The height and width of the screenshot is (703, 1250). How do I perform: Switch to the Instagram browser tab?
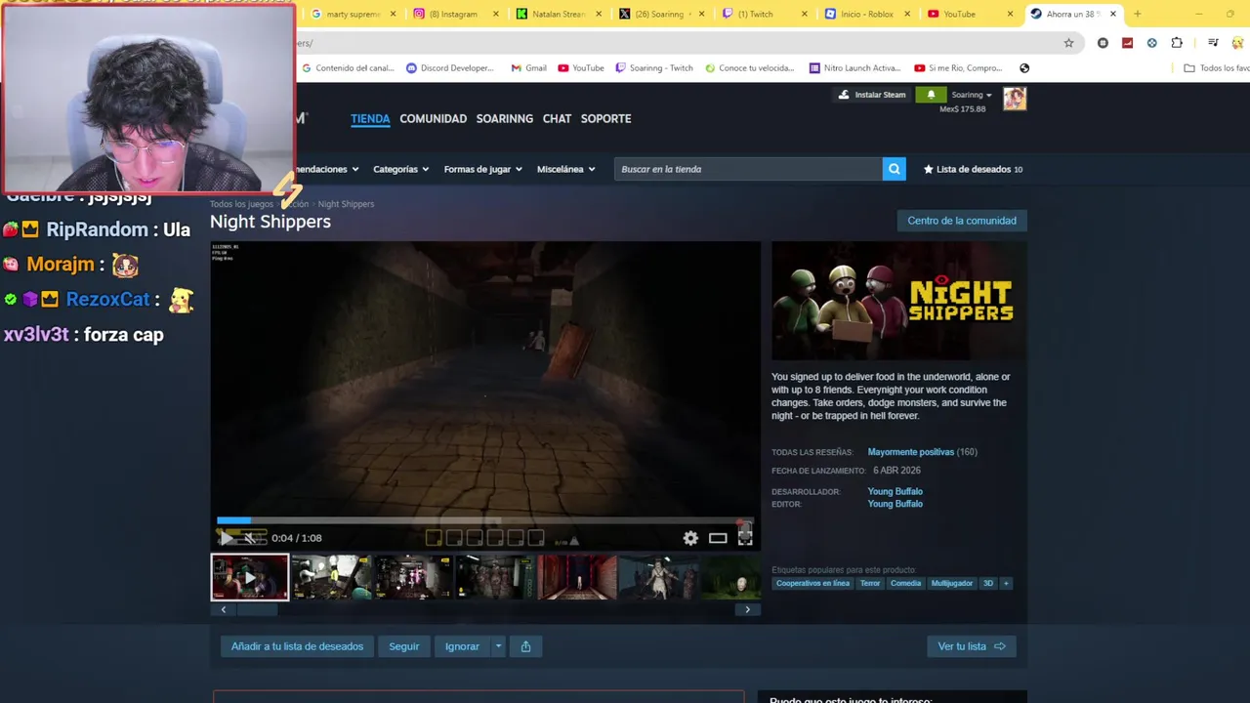tap(455, 14)
